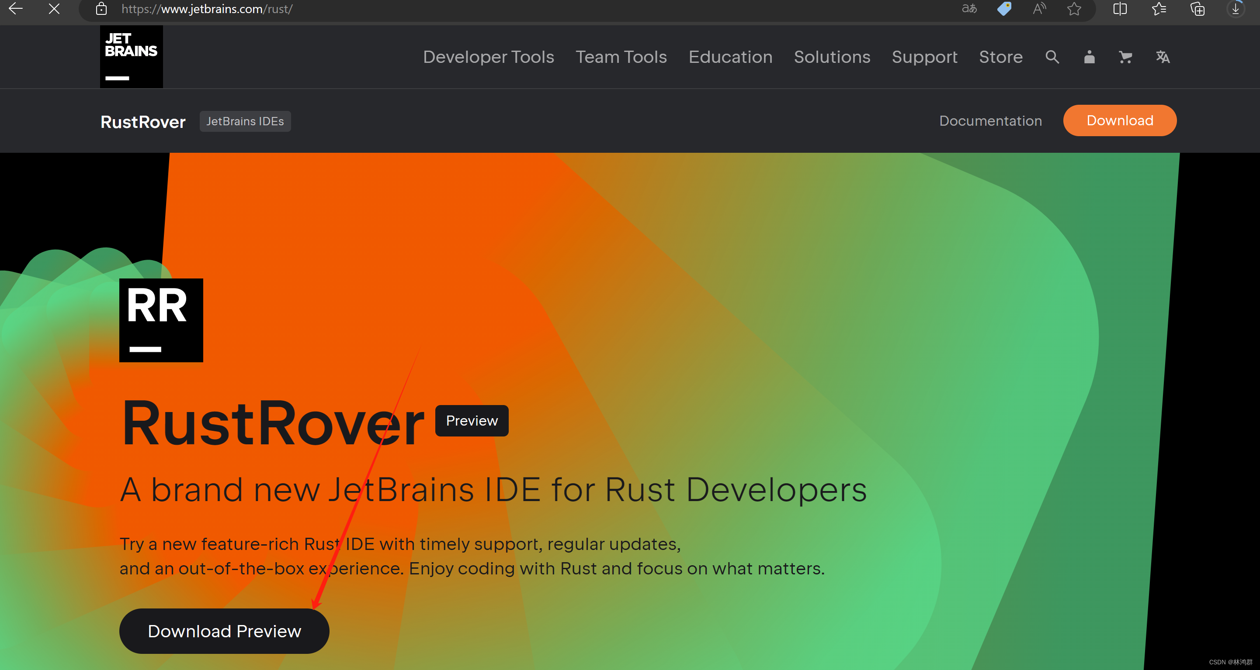Start read aloud from the address bar
Image resolution: width=1260 pixels, height=670 pixels.
(x=1039, y=9)
